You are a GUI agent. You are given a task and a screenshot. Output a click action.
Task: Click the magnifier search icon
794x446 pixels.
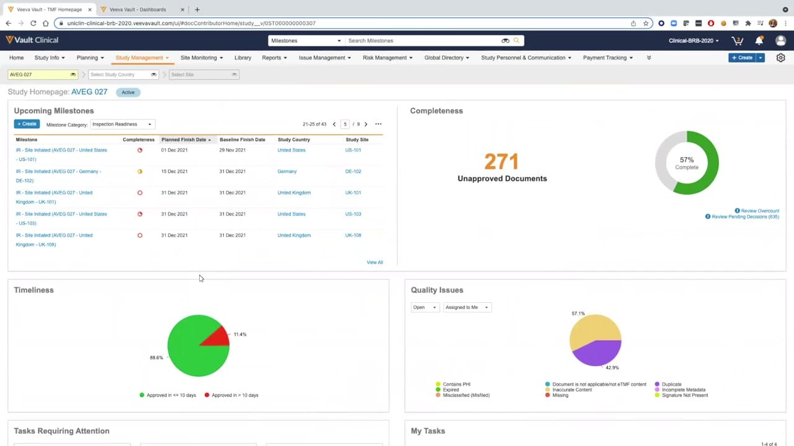(x=516, y=41)
